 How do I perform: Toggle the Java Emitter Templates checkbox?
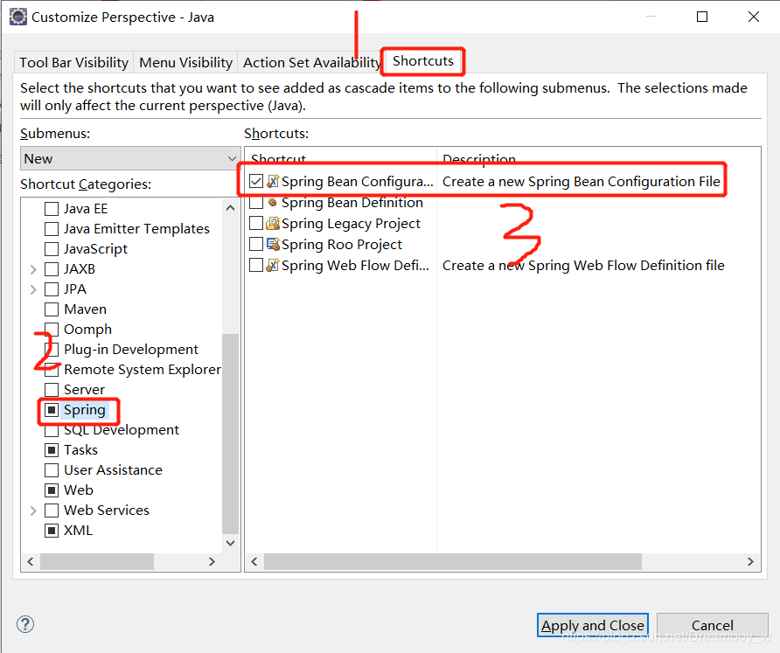(52, 229)
